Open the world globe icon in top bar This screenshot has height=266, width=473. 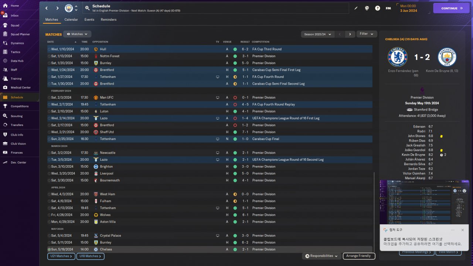pyautogui.click(x=367, y=8)
